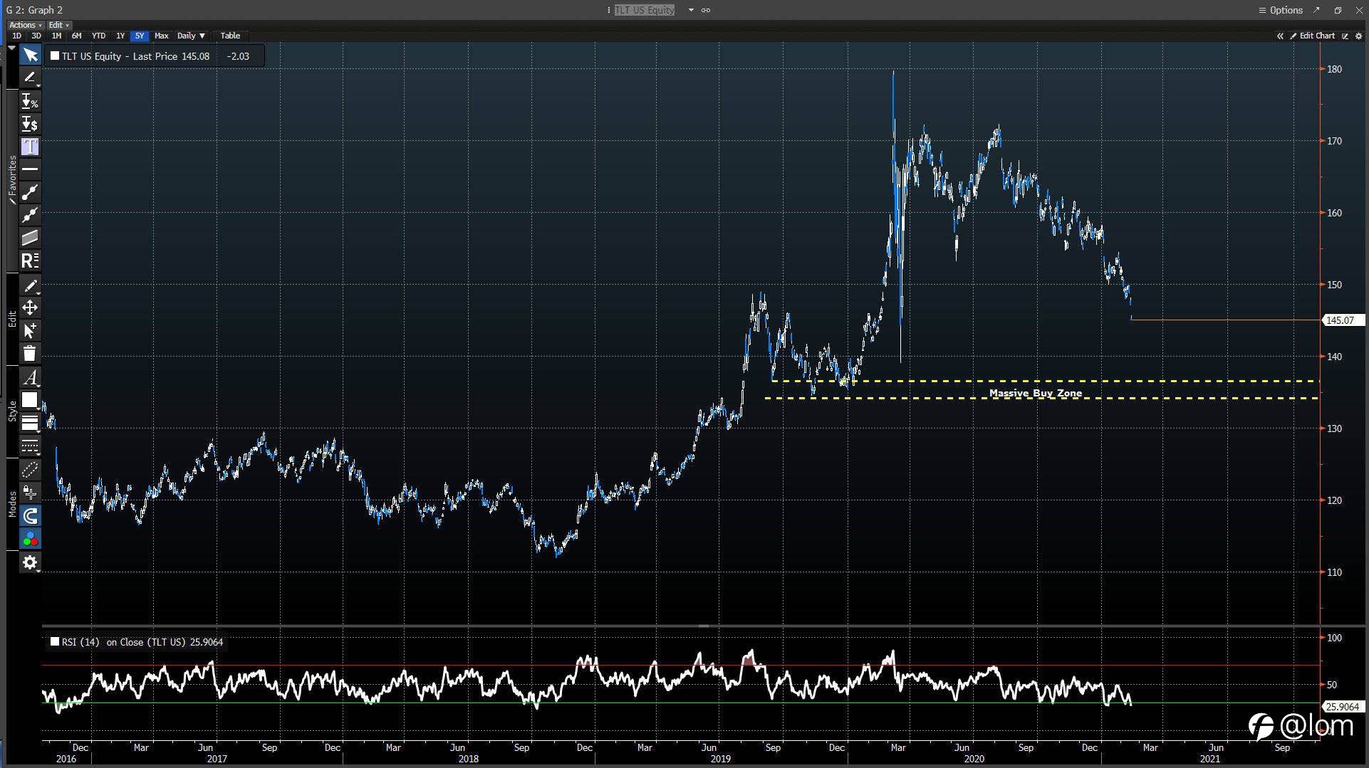Select the 1M time range tab
The width and height of the screenshot is (1369, 768).
56,36
